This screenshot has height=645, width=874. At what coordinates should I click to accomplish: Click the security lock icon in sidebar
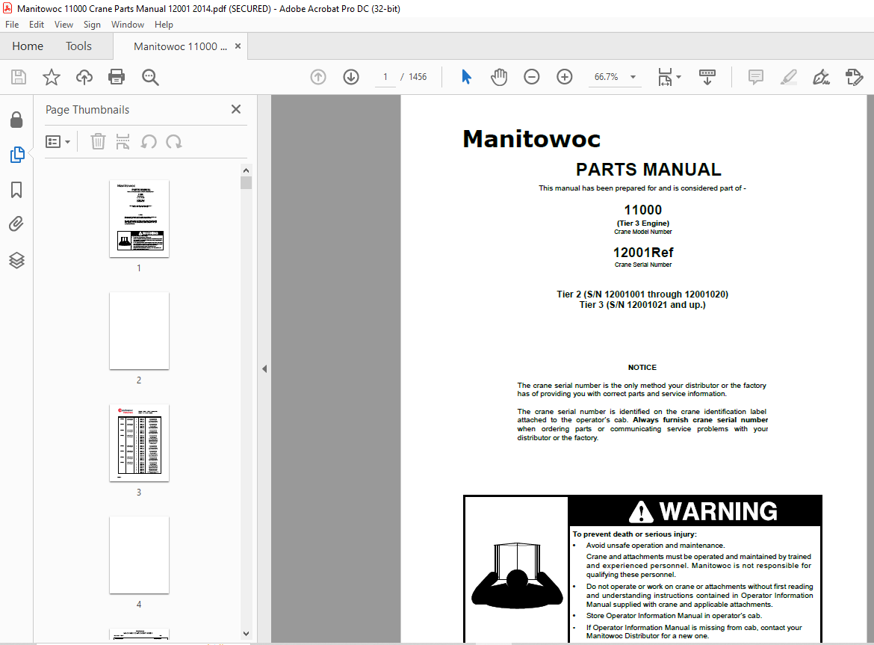click(16, 120)
